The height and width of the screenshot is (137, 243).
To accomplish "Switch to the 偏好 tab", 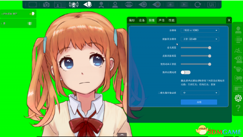I will [132, 20].
